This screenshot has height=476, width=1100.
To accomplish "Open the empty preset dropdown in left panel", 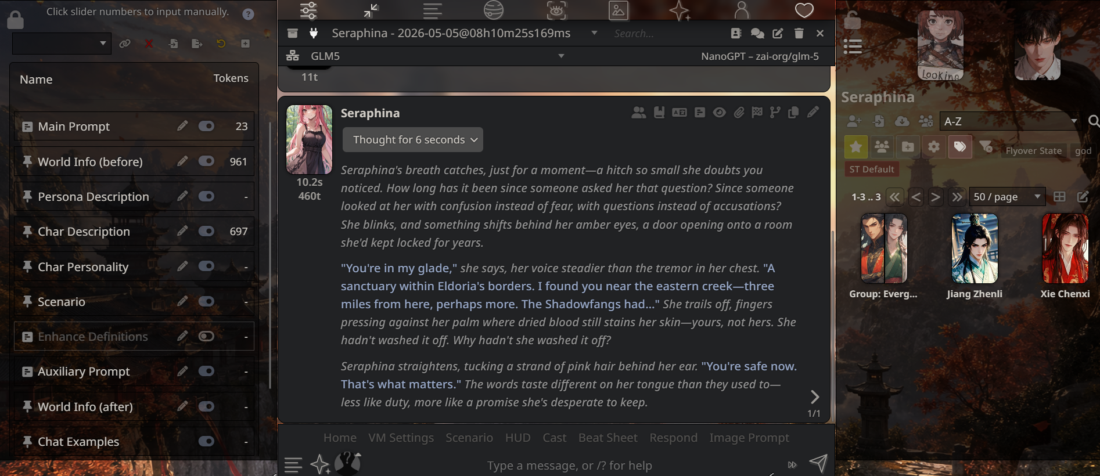I will tap(62, 44).
